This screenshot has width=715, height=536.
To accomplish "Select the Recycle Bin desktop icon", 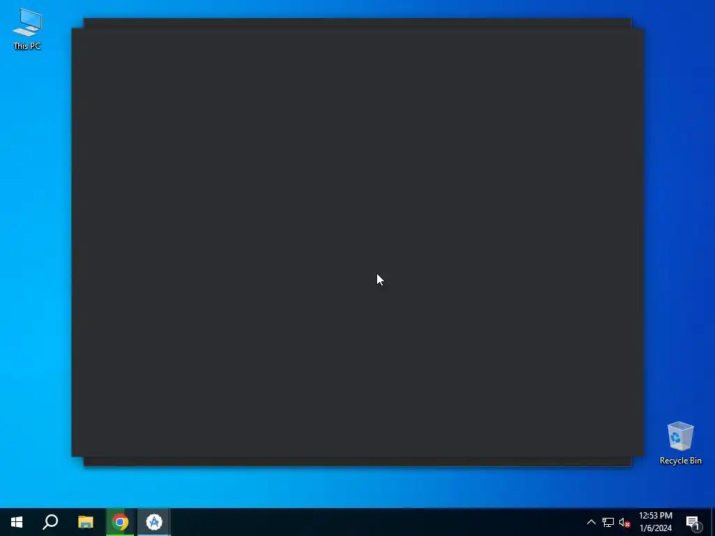I will 680,443.
